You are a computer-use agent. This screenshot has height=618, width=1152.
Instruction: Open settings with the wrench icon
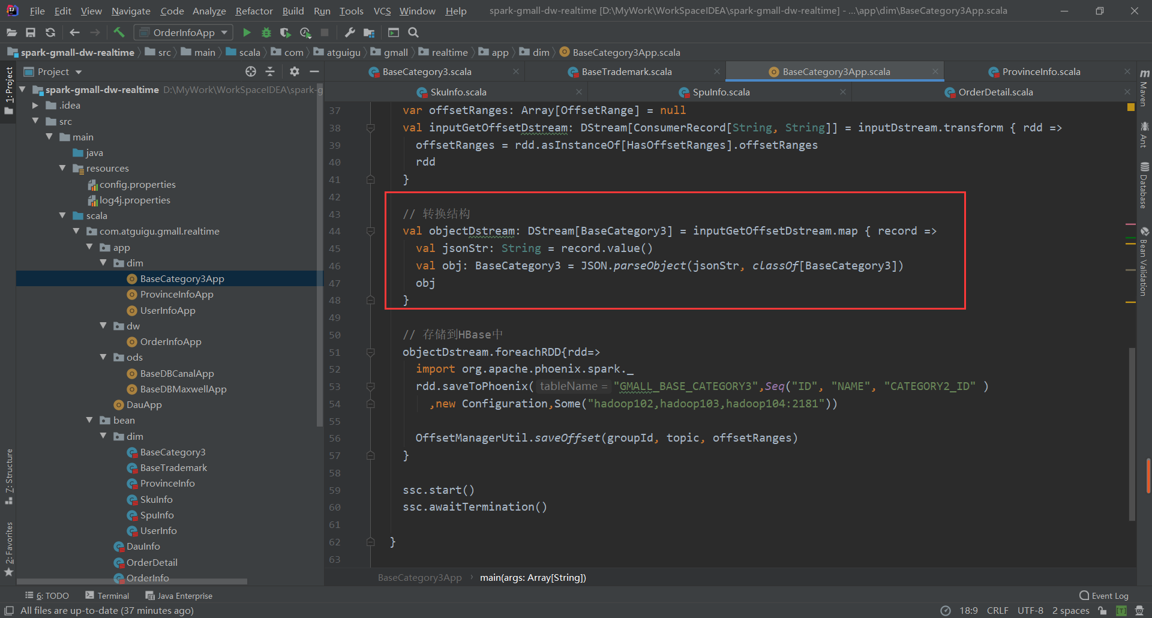pyautogui.click(x=350, y=32)
